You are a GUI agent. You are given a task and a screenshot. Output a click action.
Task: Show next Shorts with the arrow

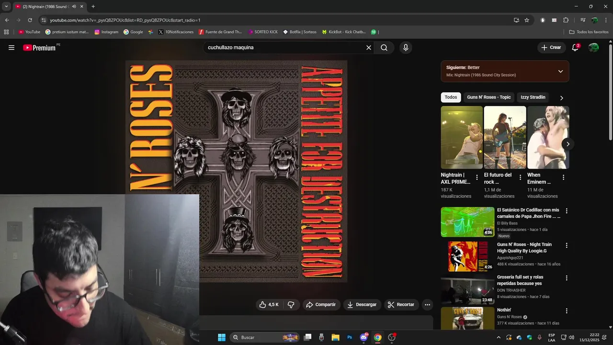point(568,144)
